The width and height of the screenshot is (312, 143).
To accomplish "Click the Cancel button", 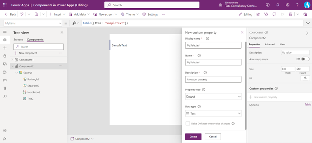I will 213,137.
